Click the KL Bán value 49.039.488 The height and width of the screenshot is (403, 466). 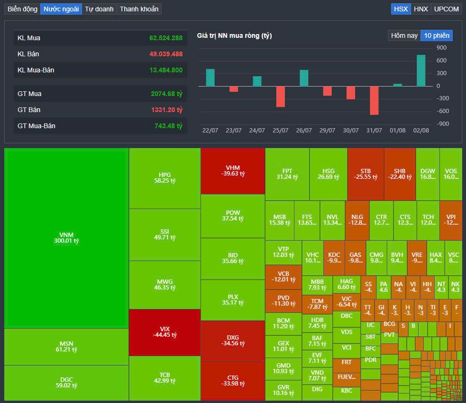(166, 54)
